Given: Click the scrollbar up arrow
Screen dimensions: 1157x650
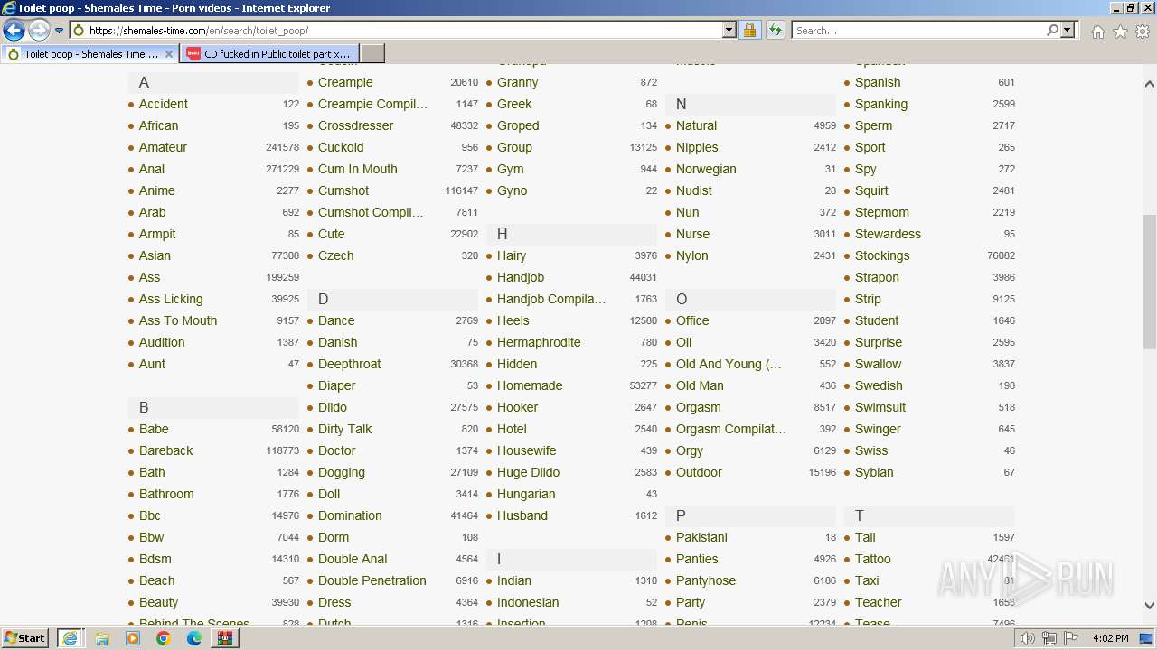Looking at the screenshot, I should pyautogui.click(x=1149, y=84).
